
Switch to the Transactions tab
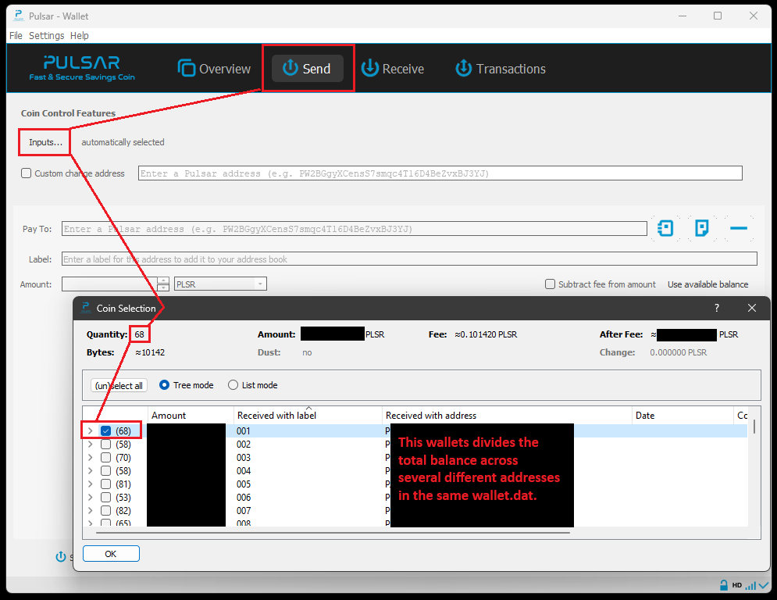[500, 69]
